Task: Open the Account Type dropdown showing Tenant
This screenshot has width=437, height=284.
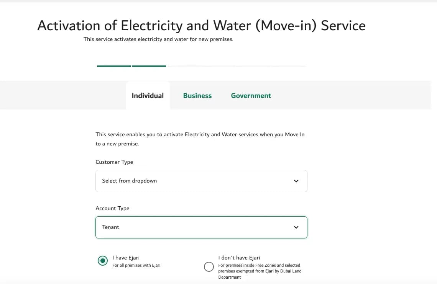Action: pyautogui.click(x=201, y=227)
